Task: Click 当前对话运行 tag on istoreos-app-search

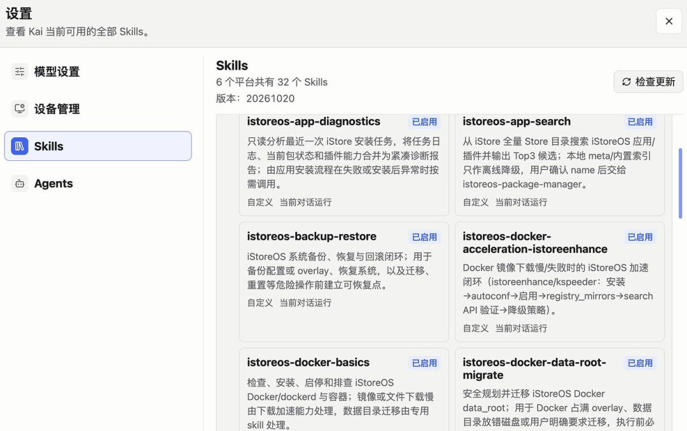Action: point(521,202)
